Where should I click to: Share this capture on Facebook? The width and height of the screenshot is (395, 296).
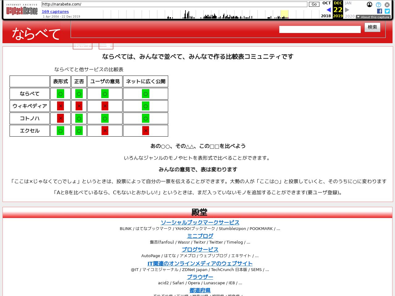pos(380,11)
